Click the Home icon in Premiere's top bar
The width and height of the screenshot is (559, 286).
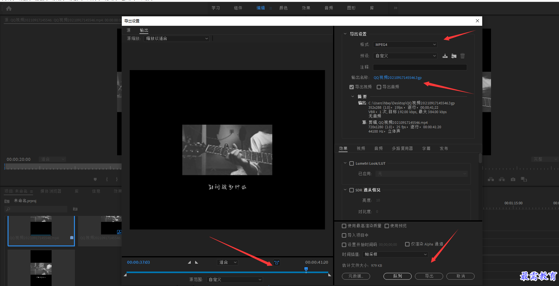coord(9,8)
